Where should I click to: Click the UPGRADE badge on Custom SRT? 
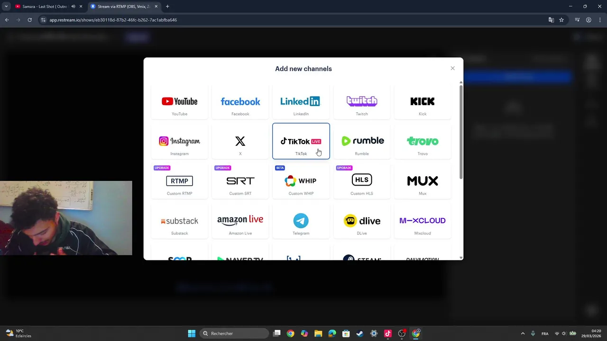(222, 168)
